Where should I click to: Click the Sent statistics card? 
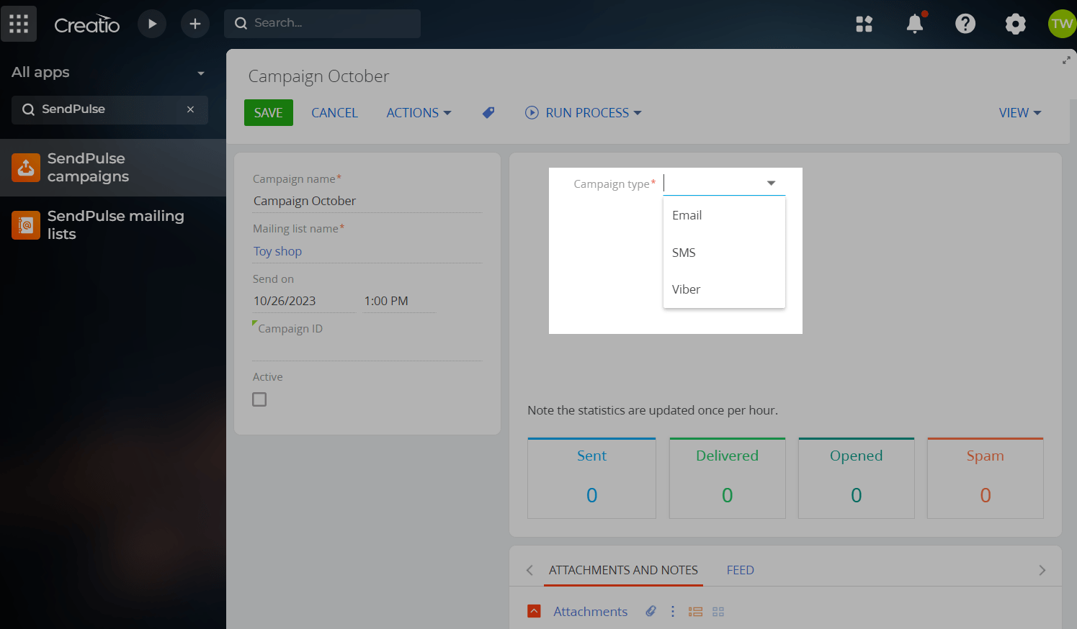point(591,479)
